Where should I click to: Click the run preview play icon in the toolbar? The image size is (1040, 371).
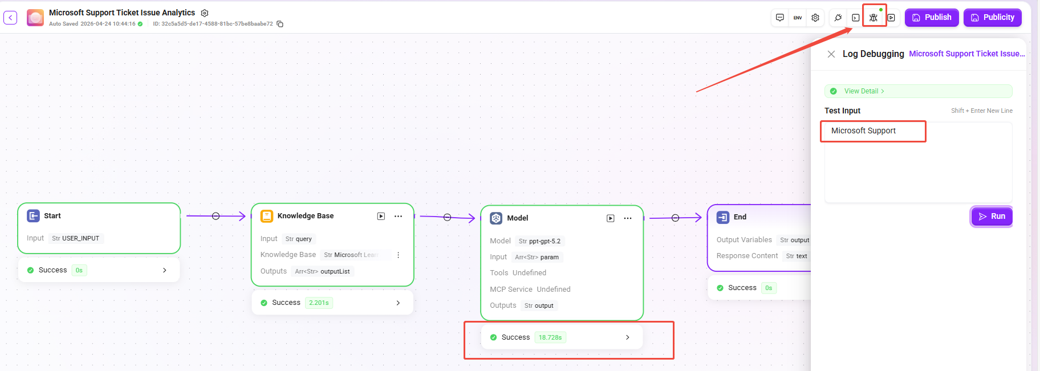891,18
